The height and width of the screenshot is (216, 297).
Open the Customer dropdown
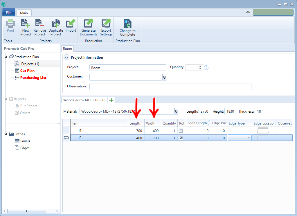coord(164,77)
